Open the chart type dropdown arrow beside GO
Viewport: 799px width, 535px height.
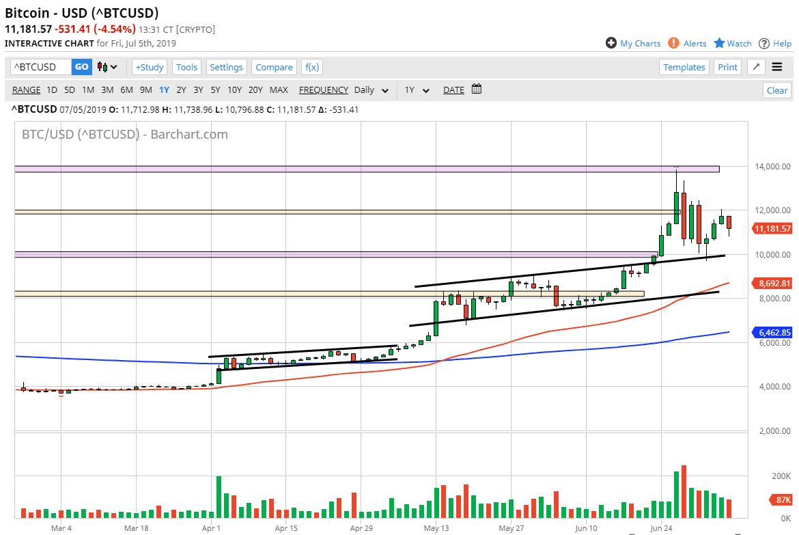point(113,66)
